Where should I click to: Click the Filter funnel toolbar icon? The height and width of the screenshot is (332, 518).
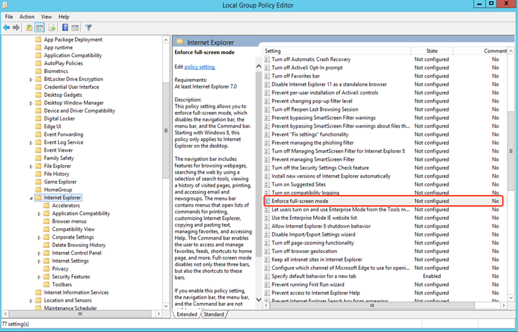click(x=88, y=28)
